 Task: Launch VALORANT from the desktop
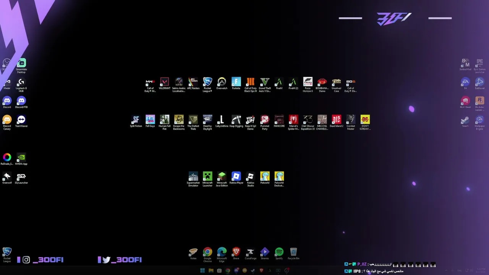165,84
